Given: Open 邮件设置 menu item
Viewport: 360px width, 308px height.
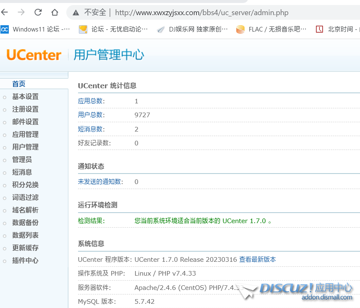Looking at the screenshot, I should point(25,122).
